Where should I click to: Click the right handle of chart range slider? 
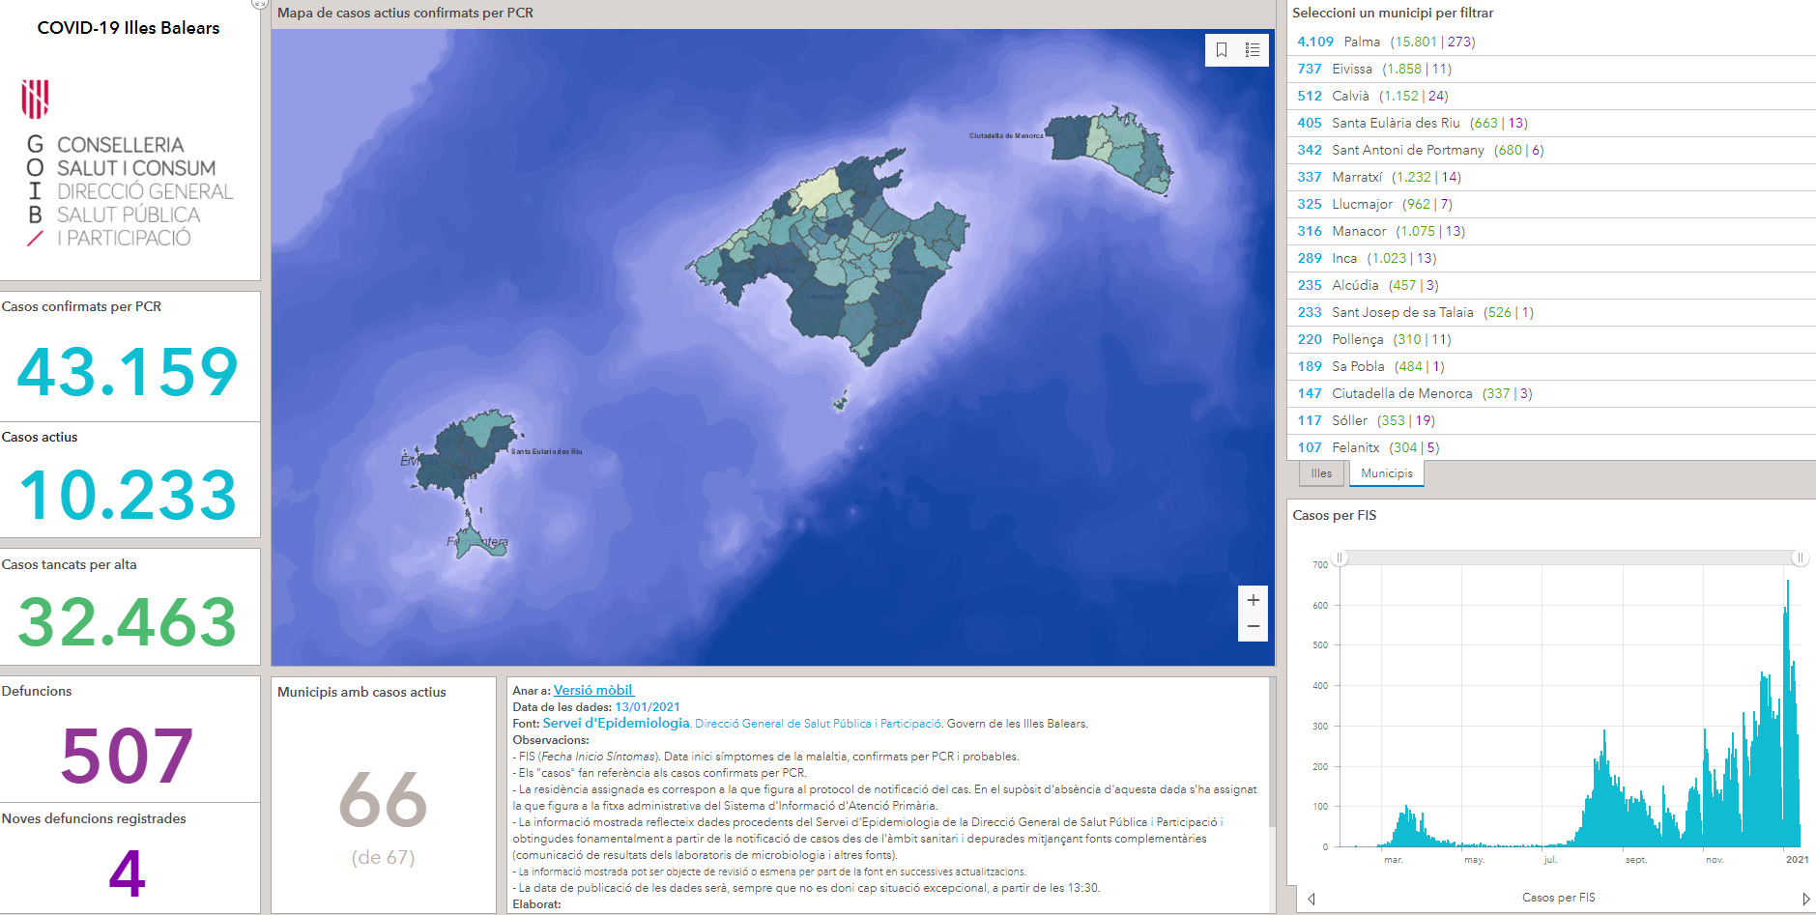1800,558
